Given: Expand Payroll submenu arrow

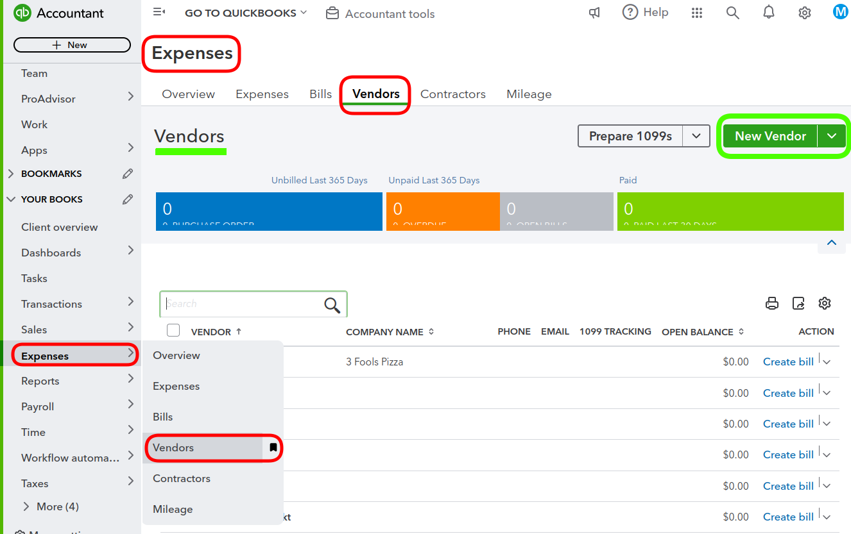Looking at the screenshot, I should coord(130,405).
